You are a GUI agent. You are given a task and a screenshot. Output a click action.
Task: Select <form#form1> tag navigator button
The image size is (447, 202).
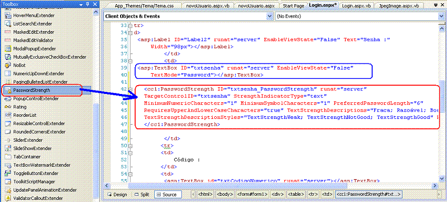coord(252,194)
